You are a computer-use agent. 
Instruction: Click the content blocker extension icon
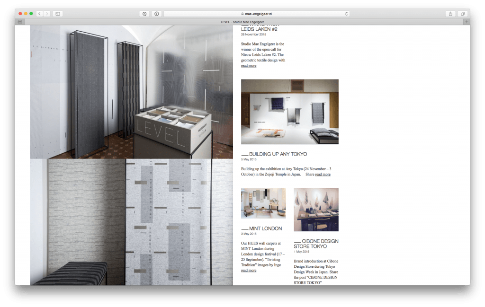click(x=144, y=14)
